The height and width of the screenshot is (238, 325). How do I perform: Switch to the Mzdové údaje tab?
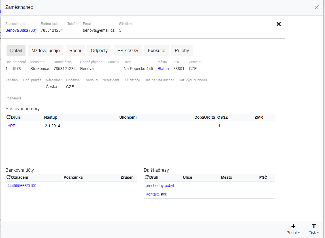[45, 51]
